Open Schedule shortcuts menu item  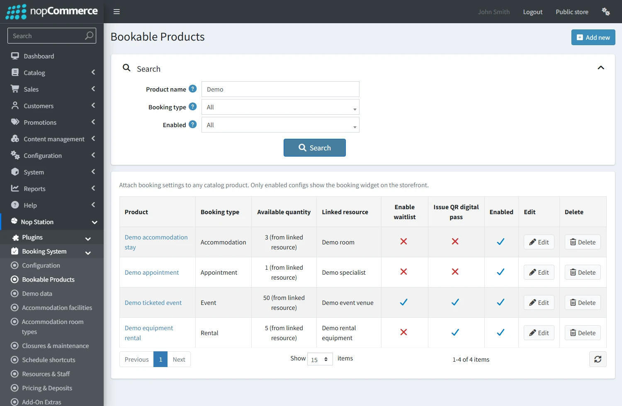click(x=49, y=360)
